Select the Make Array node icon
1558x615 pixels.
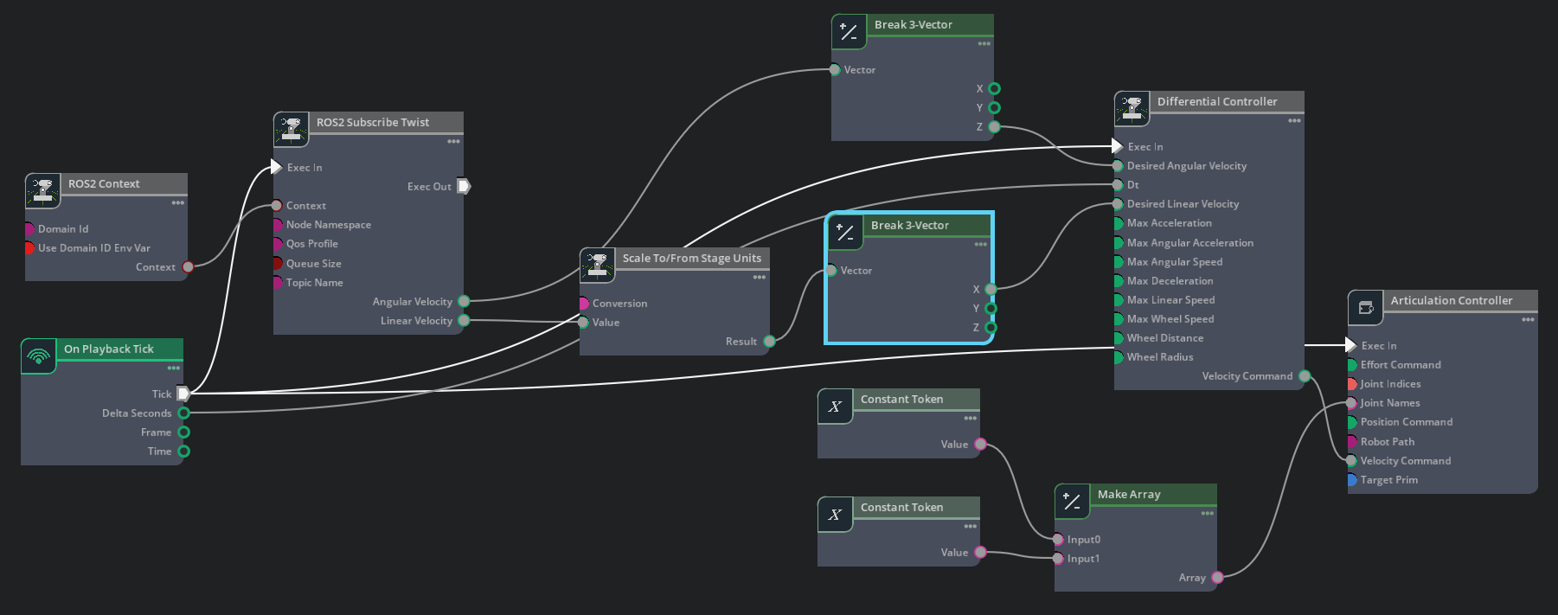click(x=1072, y=502)
